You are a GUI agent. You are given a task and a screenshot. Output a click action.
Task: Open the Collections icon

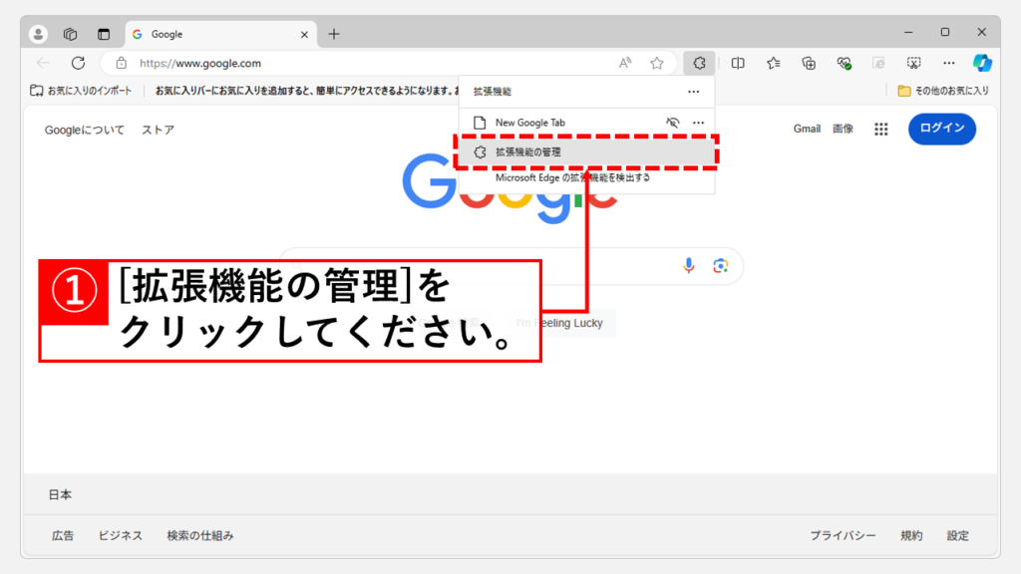point(809,63)
